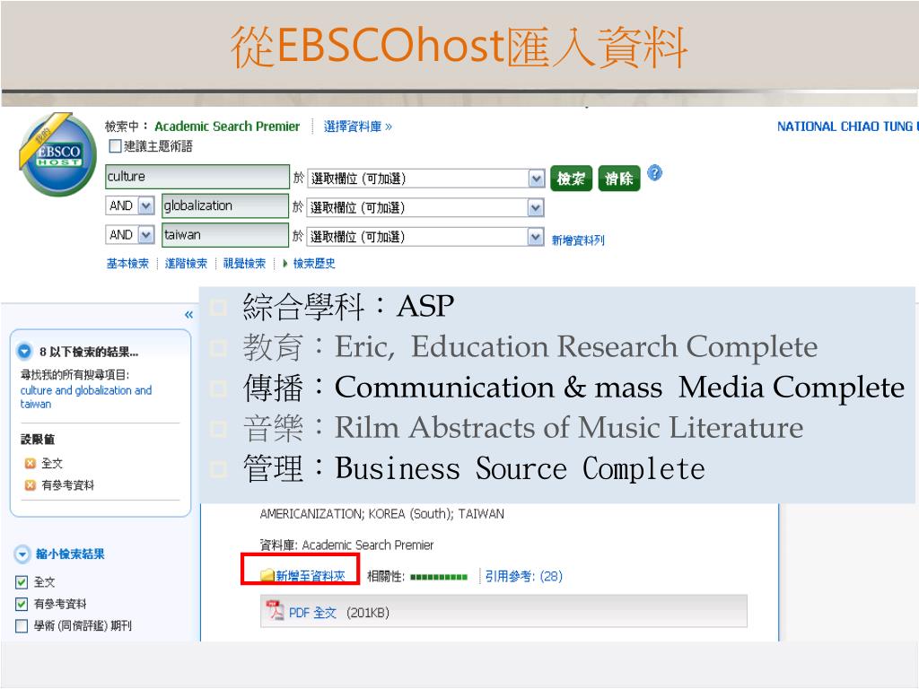The width and height of the screenshot is (919, 689).
Task: Click the 資料庫: Academic Search Premier text
Action: click(x=346, y=545)
